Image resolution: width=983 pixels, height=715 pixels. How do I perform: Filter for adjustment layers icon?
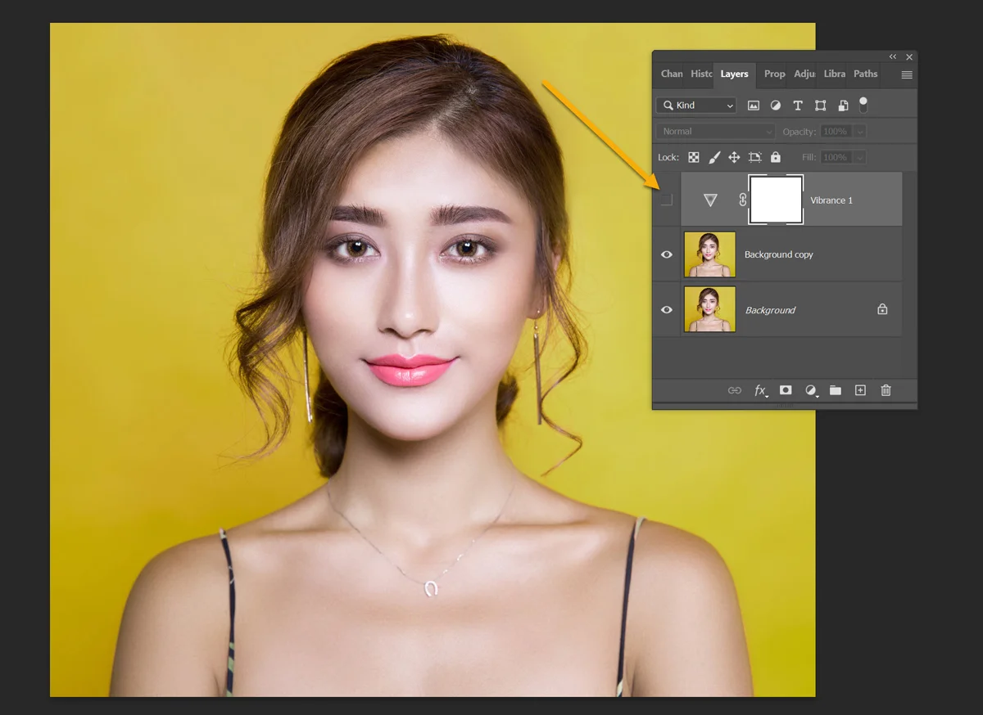775,106
